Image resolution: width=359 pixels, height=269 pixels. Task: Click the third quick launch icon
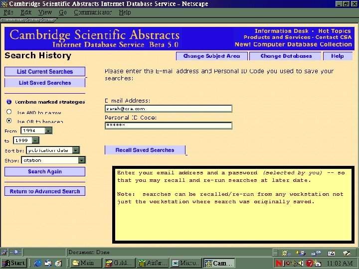(x=58, y=263)
